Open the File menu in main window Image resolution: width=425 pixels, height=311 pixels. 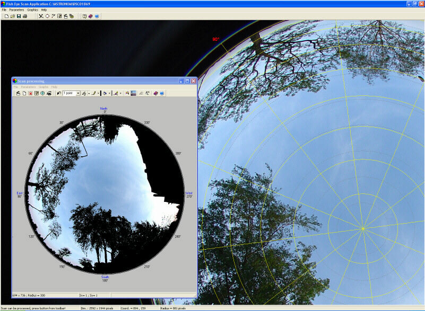point(4,10)
